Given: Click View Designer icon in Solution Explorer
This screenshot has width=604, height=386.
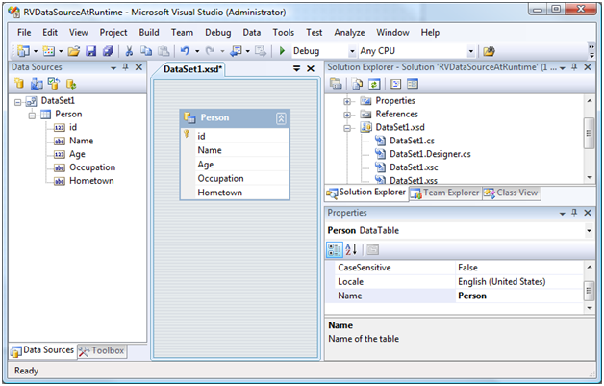Looking at the screenshot, I should (x=413, y=84).
